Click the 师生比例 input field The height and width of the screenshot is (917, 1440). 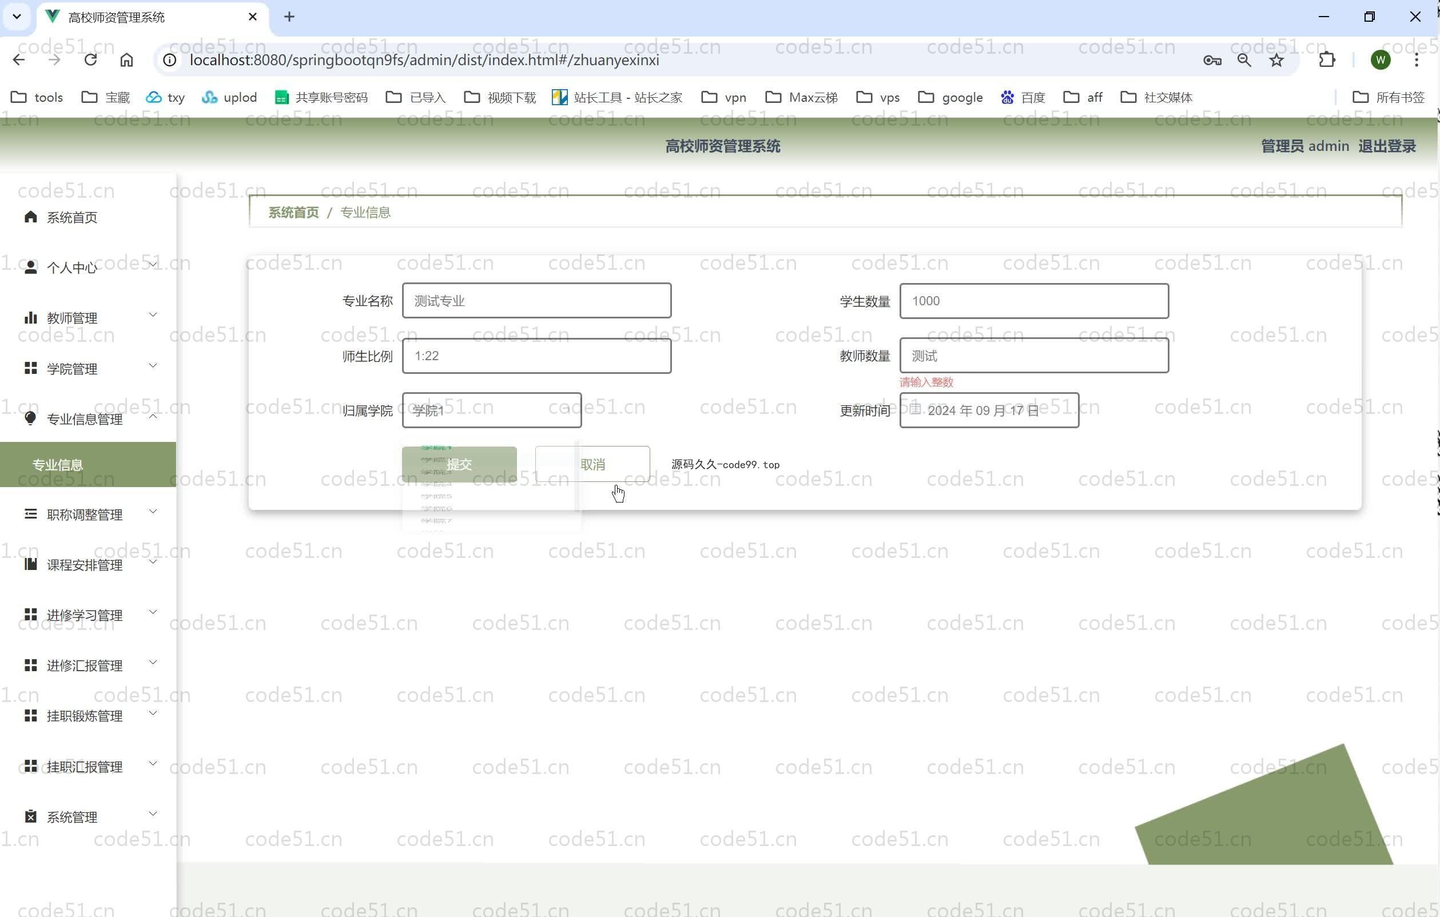536,356
